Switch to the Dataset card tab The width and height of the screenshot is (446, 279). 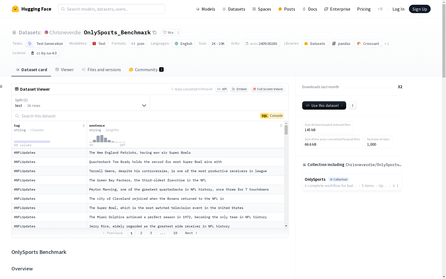[x=31, y=70]
